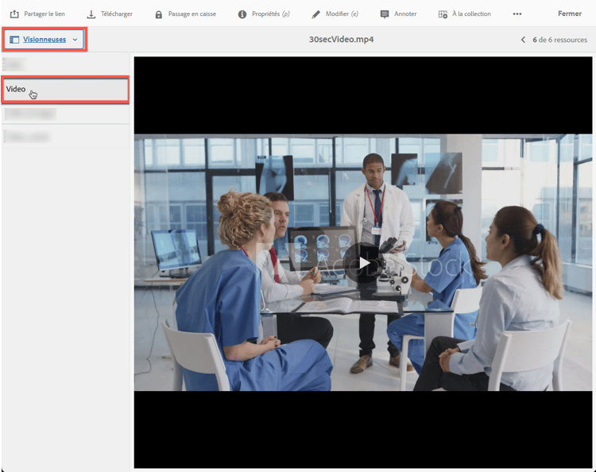596x472 pixels.
Task: Click the Visionneuses panel icon
Action: [x=14, y=40]
